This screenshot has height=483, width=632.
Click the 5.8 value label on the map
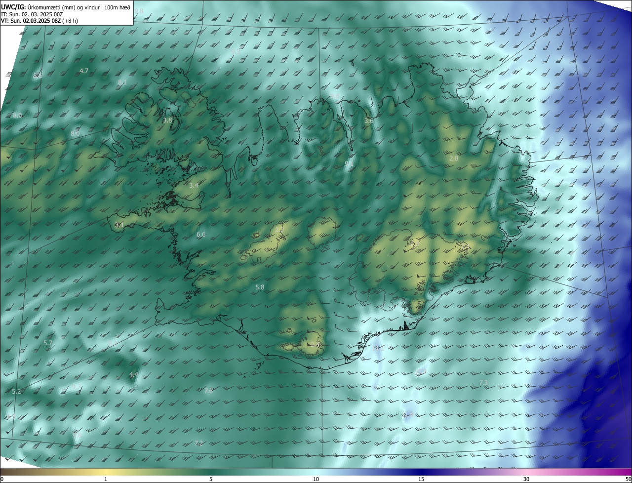click(x=260, y=287)
